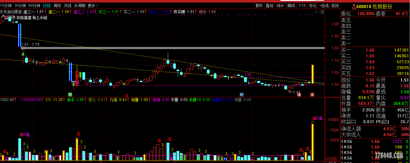Select stock title 600010 包钢股份
Viewport: 410px width, 163px height.
point(374,7)
